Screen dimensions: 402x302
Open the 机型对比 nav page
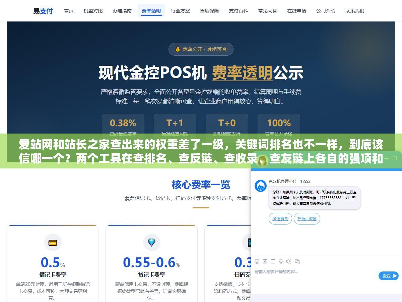(x=93, y=11)
